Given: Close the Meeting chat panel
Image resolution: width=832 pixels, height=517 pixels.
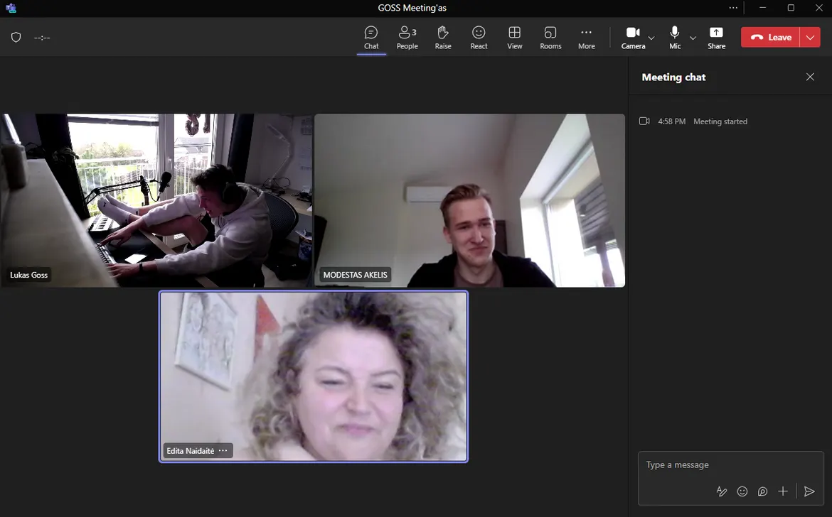Looking at the screenshot, I should tap(810, 77).
